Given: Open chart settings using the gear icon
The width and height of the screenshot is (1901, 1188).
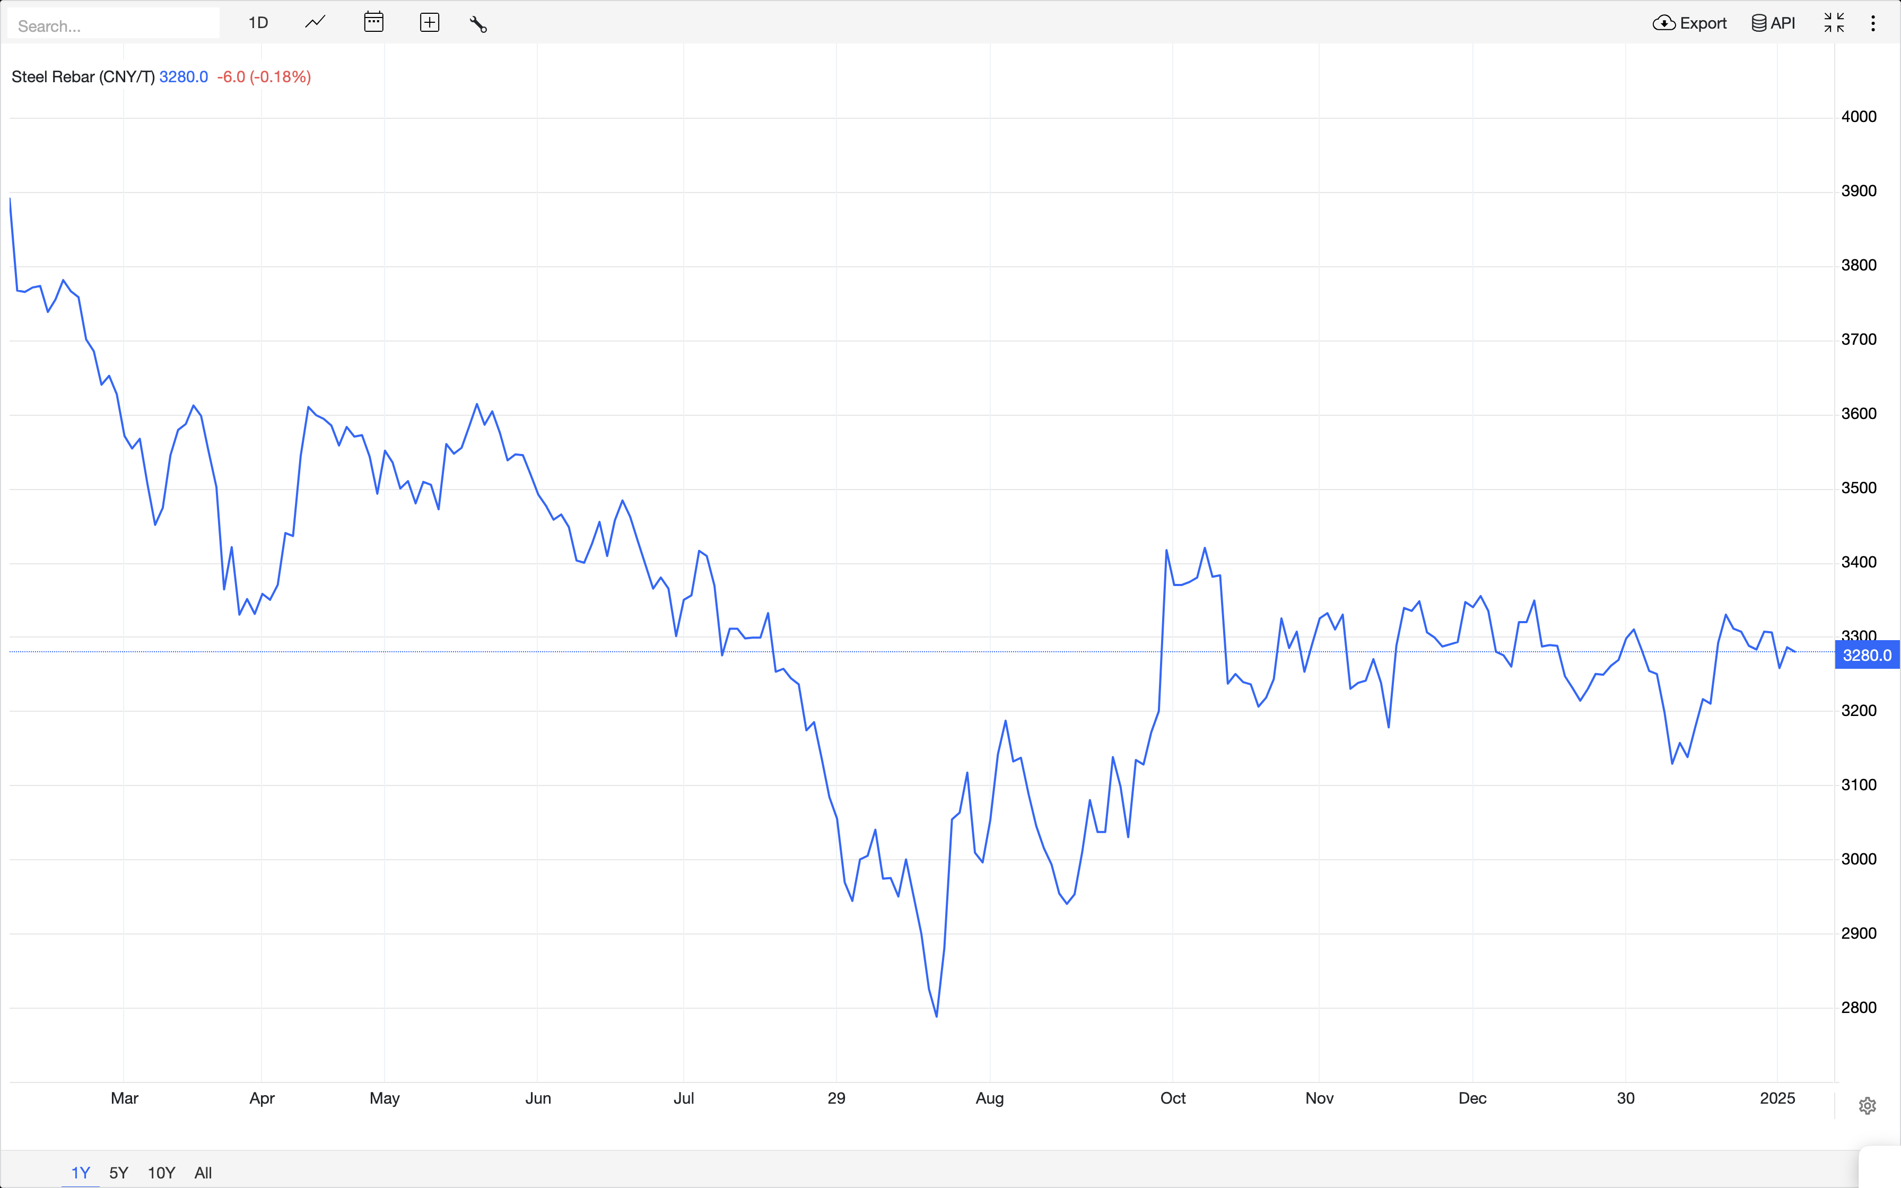Looking at the screenshot, I should 1867,1105.
